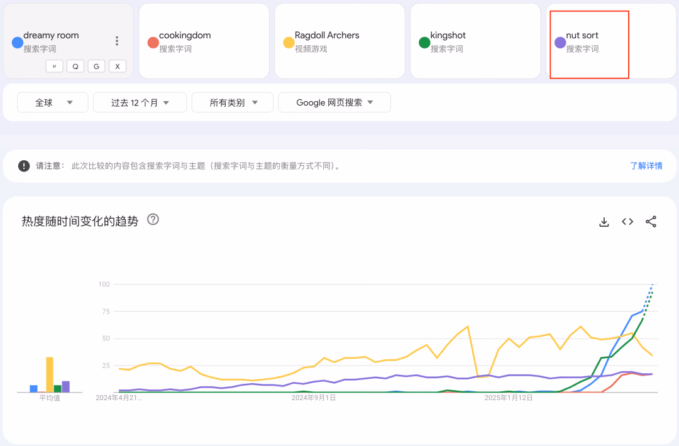Image resolution: width=679 pixels, height=446 pixels.
Task: Open the dreamy room three-dot menu
Action: point(117,41)
